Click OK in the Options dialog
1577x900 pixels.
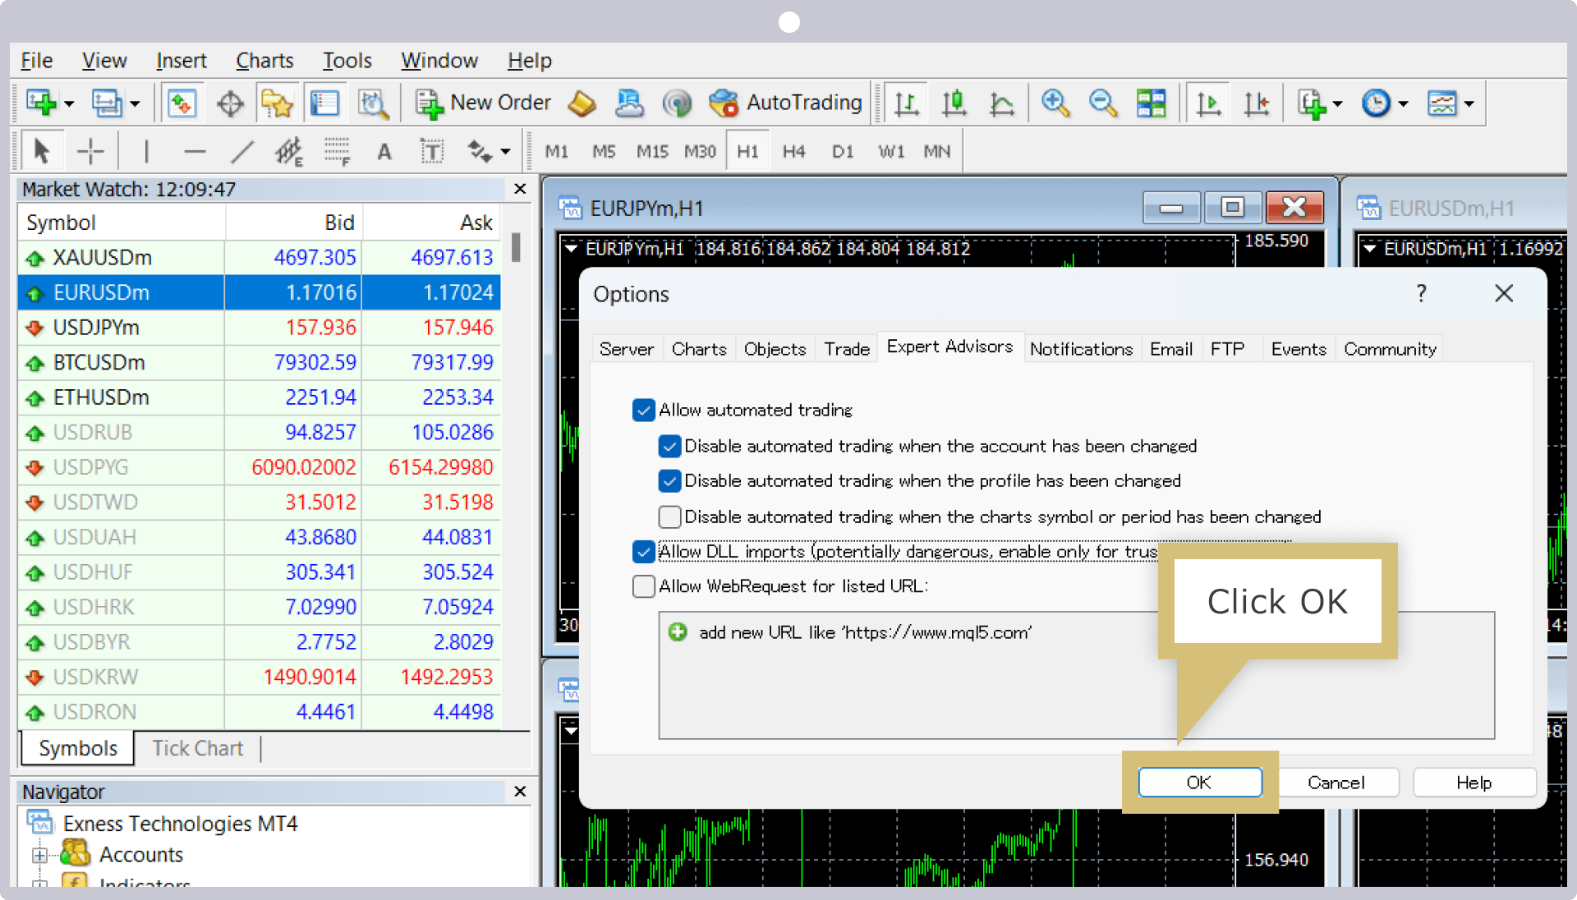1199,783
